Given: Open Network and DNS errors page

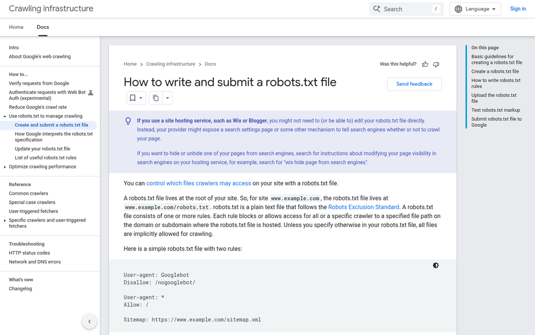Looking at the screenshot, I should 35,262.
